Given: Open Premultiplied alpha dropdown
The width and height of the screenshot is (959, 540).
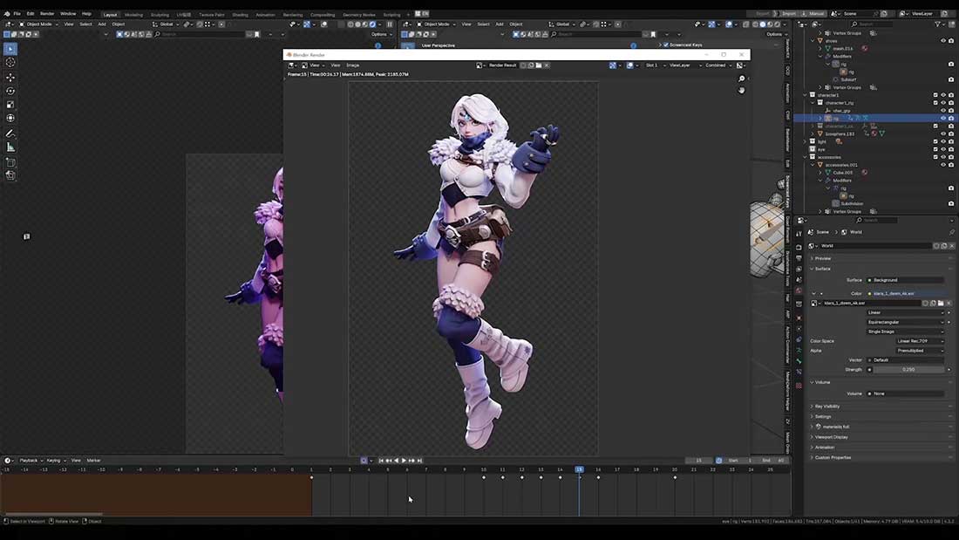Looking at the screenshot, I should point(920,351).
